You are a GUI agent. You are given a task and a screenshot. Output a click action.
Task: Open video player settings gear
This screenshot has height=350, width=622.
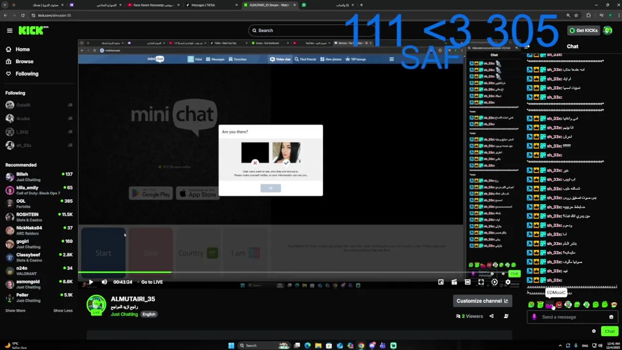(508, 282)
